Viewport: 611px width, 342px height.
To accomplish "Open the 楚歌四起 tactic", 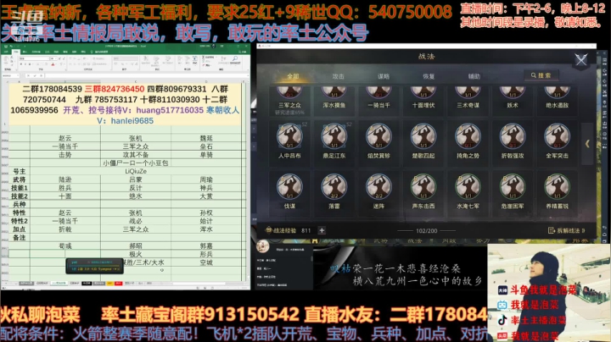I will tap(423, 136).
